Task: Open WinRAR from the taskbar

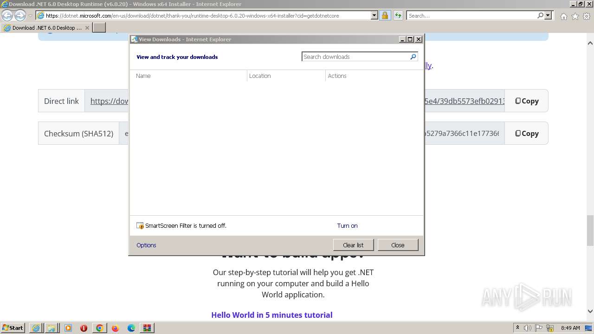Action: coord(147,328)
